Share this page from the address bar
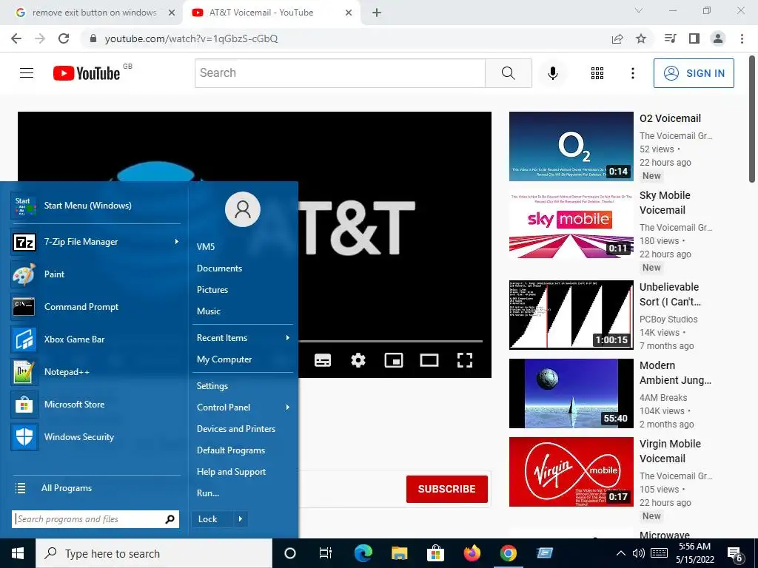The height and width of the screenshot is (568, 758). coord(617,38)
